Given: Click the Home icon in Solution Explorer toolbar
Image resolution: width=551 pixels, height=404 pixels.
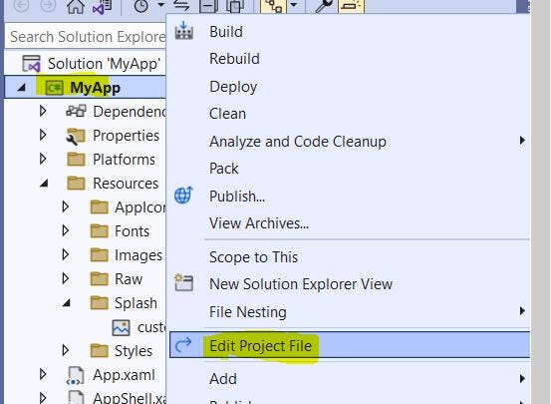Looking at the screenshot, I should pos(76,6).
